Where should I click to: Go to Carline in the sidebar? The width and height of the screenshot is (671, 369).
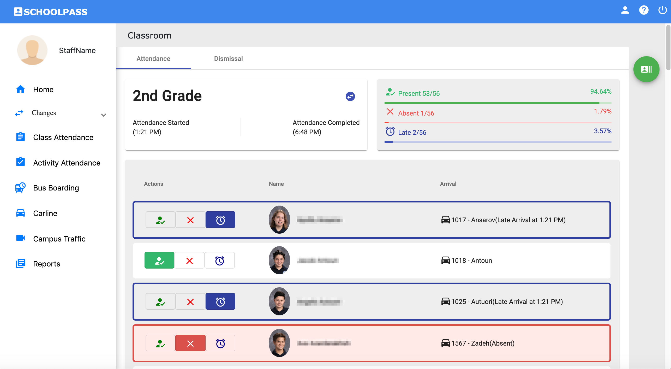(x=45, y=213)
